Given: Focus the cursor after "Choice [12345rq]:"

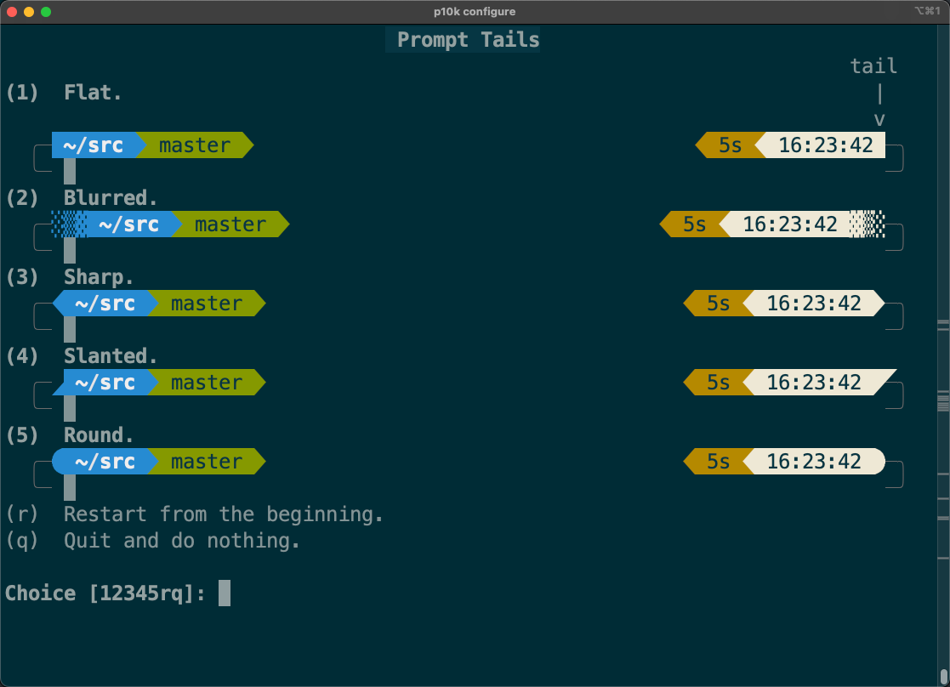Looking at the screenshot, I should point(225,593).
